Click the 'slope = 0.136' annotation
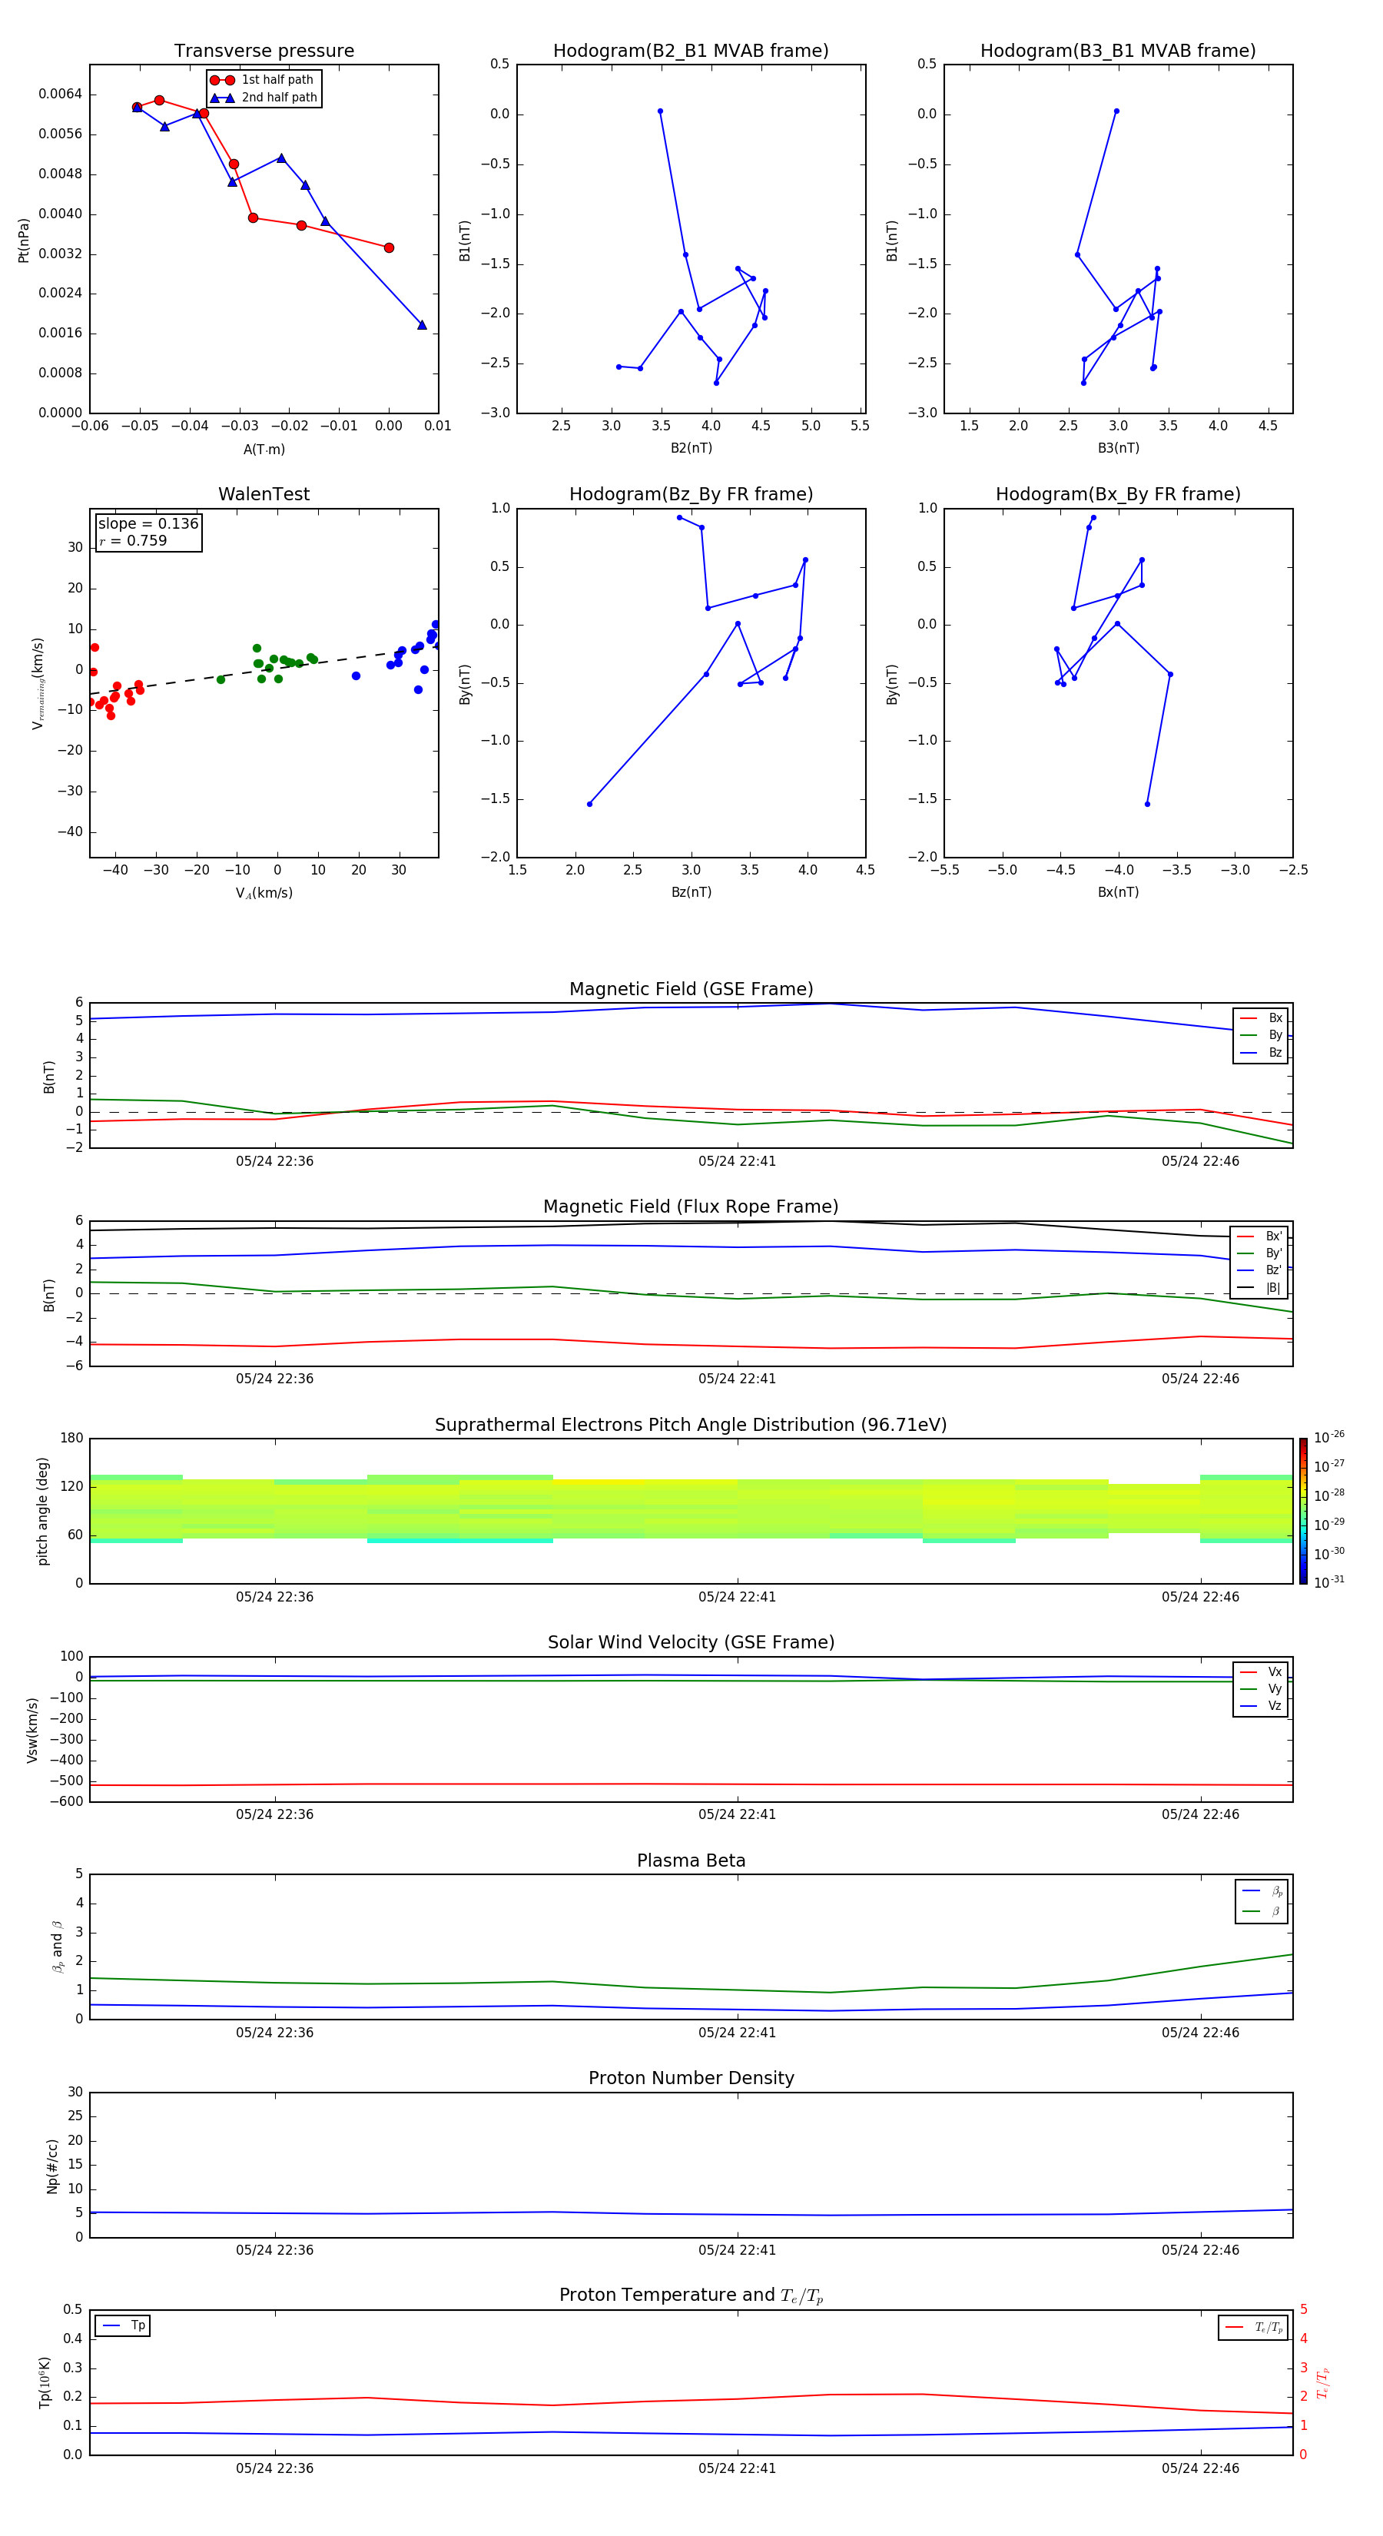 (x=148, y=524)
